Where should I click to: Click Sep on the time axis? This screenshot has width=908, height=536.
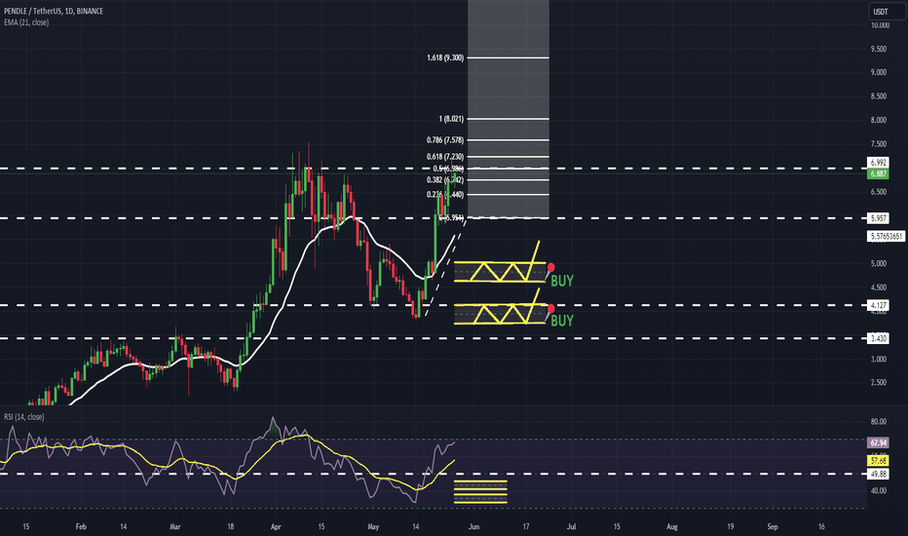[x=773, y=526]
